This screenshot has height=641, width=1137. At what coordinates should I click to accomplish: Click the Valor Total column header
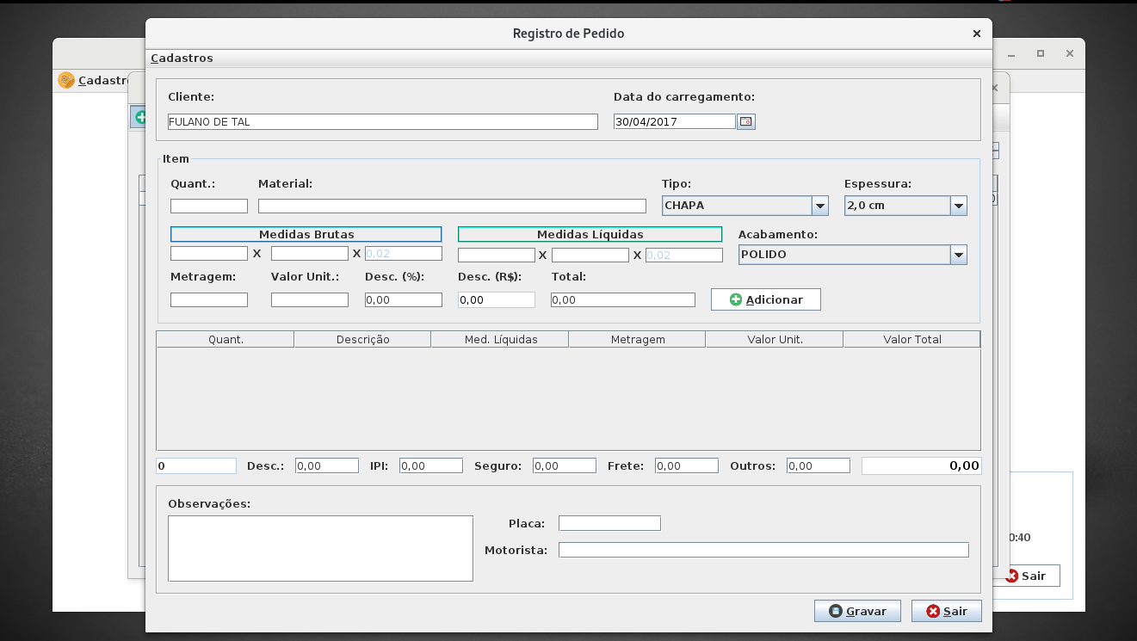point(911,339)
